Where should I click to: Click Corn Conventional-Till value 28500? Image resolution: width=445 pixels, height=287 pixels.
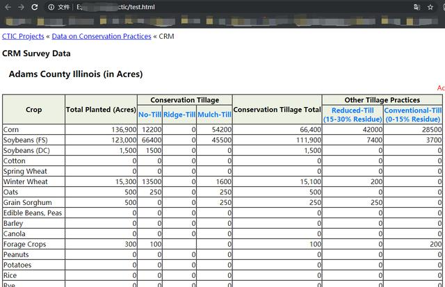[x=432, y=130]
